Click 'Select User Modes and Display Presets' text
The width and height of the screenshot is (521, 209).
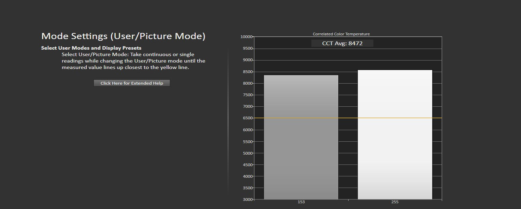(x=91, y=48)
